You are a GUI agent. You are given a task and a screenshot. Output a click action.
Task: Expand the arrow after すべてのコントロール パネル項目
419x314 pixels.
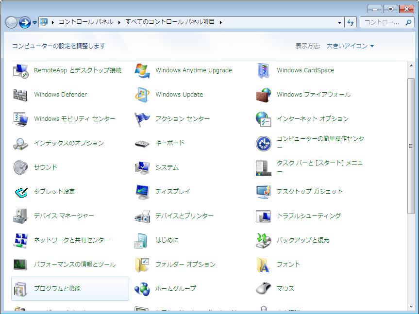221,22
